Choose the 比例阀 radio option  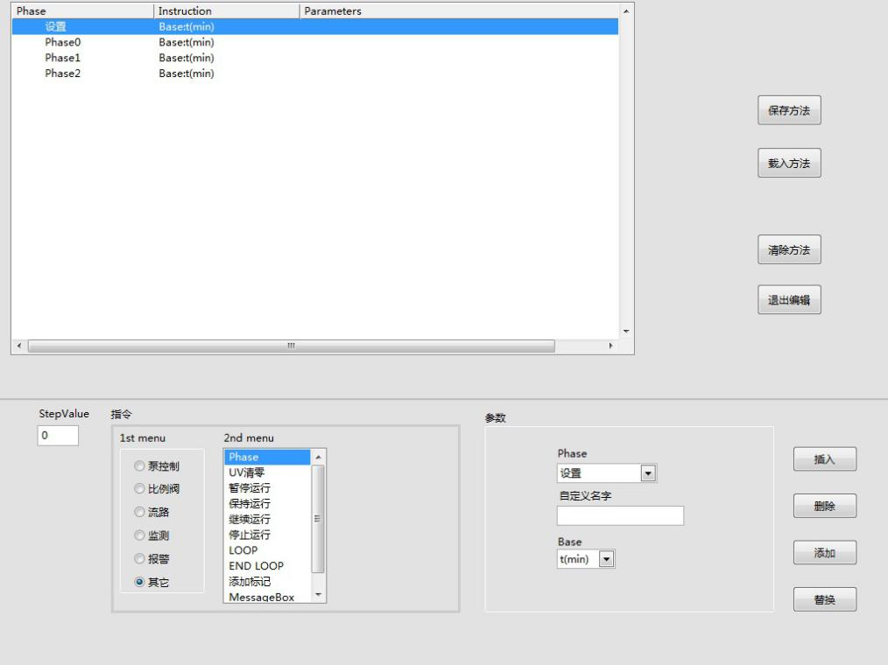click(x=139, y=489)
